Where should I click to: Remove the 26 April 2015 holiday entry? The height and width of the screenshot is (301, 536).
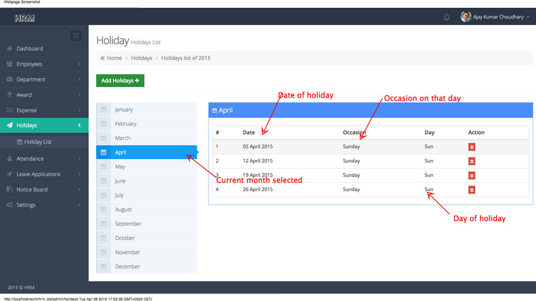tap(472, 190)
